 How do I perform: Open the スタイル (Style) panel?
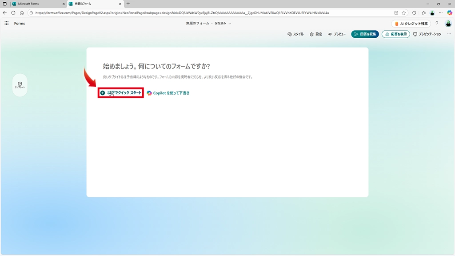click(295, 34)
